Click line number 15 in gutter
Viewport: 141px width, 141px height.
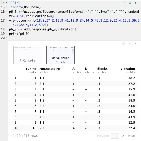(x=3, y=7)
